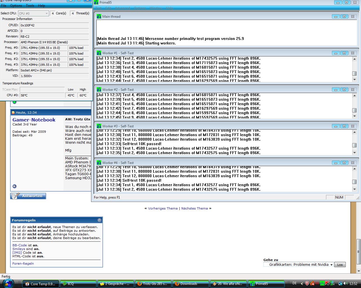Switch to ICQ taskbar button
The image size is (361, 288).
[78, 284]
